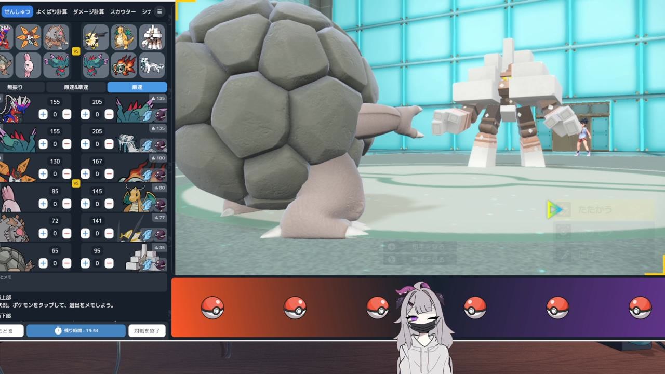This screenshot has height=374, width=665.
Task: Decrease rank for my speed 72 row
Action: [x=67, y=234]
